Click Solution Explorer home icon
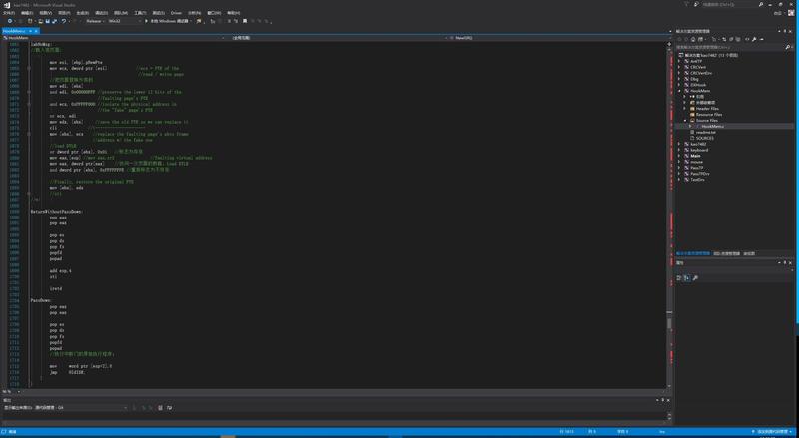The width and height of the screenshot is (799, 438). click(x=694, y=39)
